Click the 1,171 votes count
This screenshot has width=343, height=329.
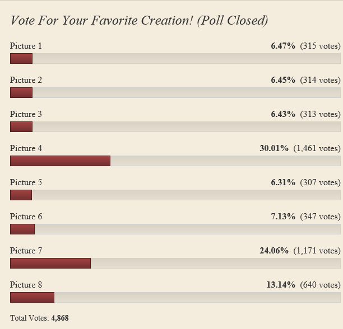pyautogui.click(x=317, y=251)
